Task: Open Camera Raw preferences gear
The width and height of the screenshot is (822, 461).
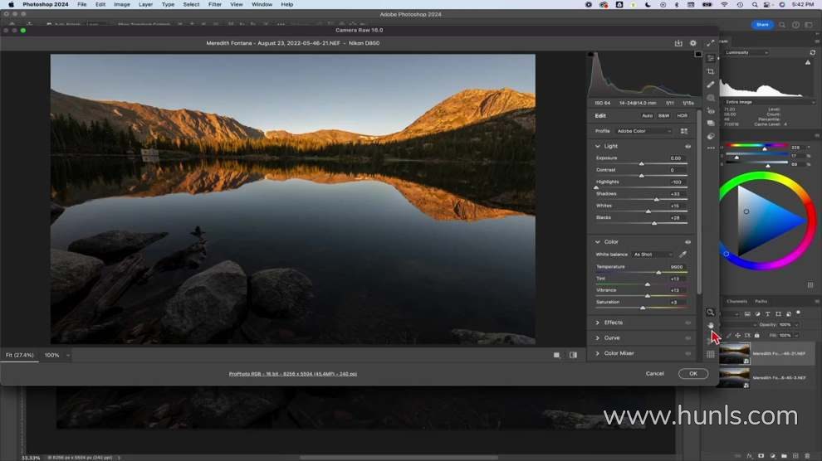Action: (693, 43)
